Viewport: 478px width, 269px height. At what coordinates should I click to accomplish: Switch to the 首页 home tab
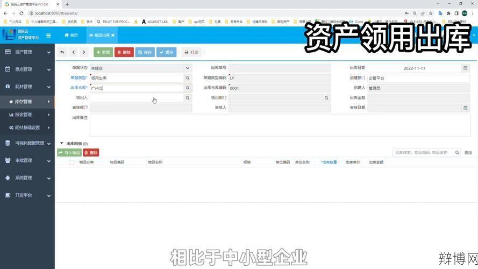coord(71,36)
